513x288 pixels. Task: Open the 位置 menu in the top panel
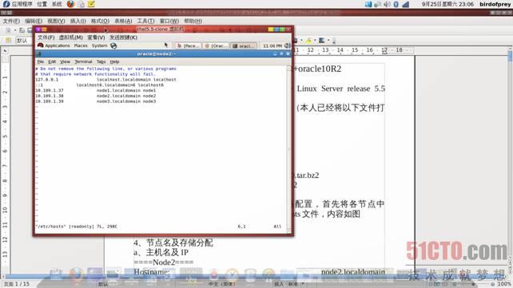[x=42, y=4]
